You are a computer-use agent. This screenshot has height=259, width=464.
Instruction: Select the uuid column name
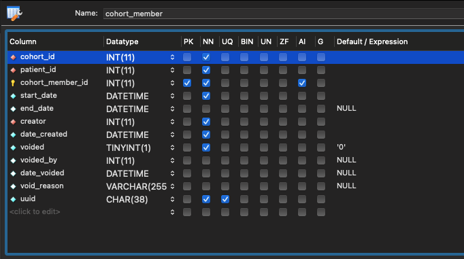28,198
